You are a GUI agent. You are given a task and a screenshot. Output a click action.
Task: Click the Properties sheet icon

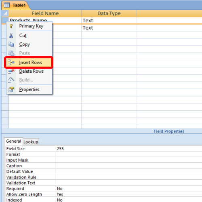click(x=11, y=89)
